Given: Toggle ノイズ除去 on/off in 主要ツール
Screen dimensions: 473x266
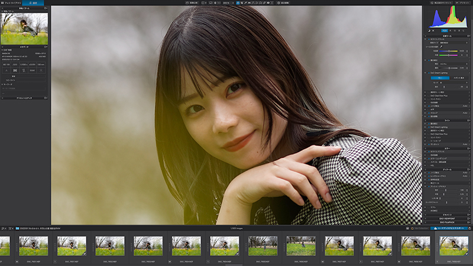Looking at the screenshot, I should (x=429, y=106).
